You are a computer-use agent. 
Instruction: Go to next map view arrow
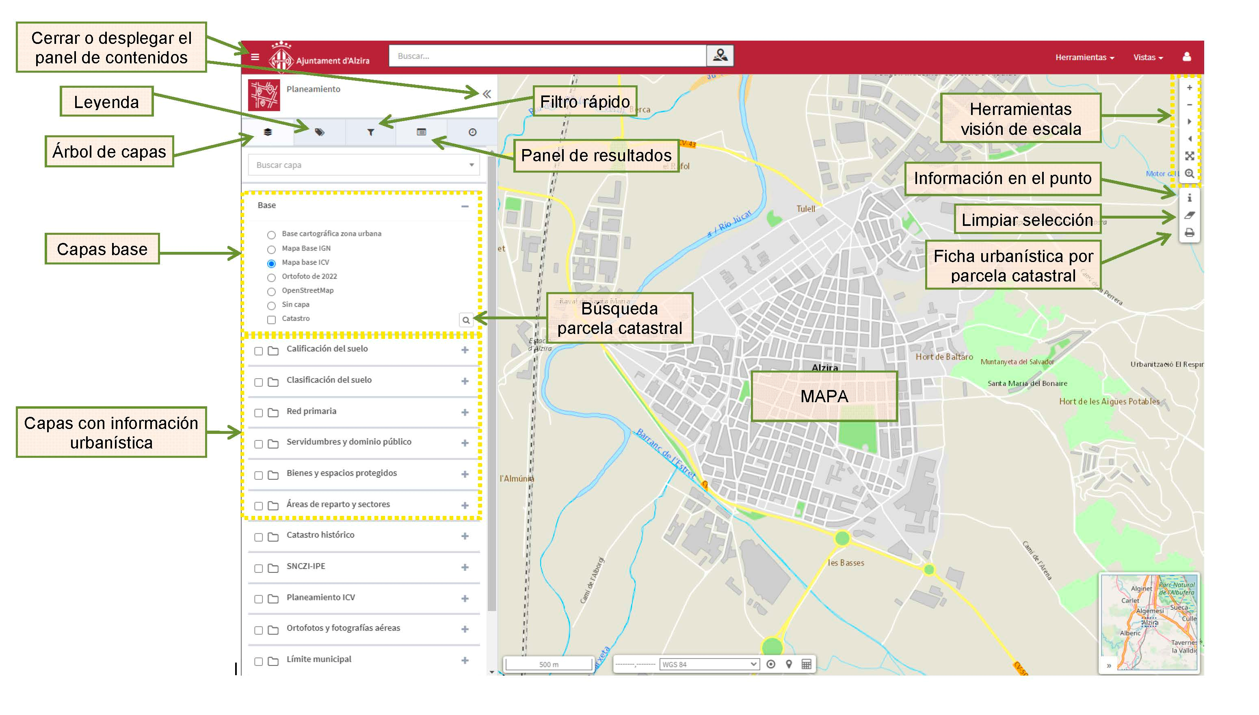pos(1189,121)
